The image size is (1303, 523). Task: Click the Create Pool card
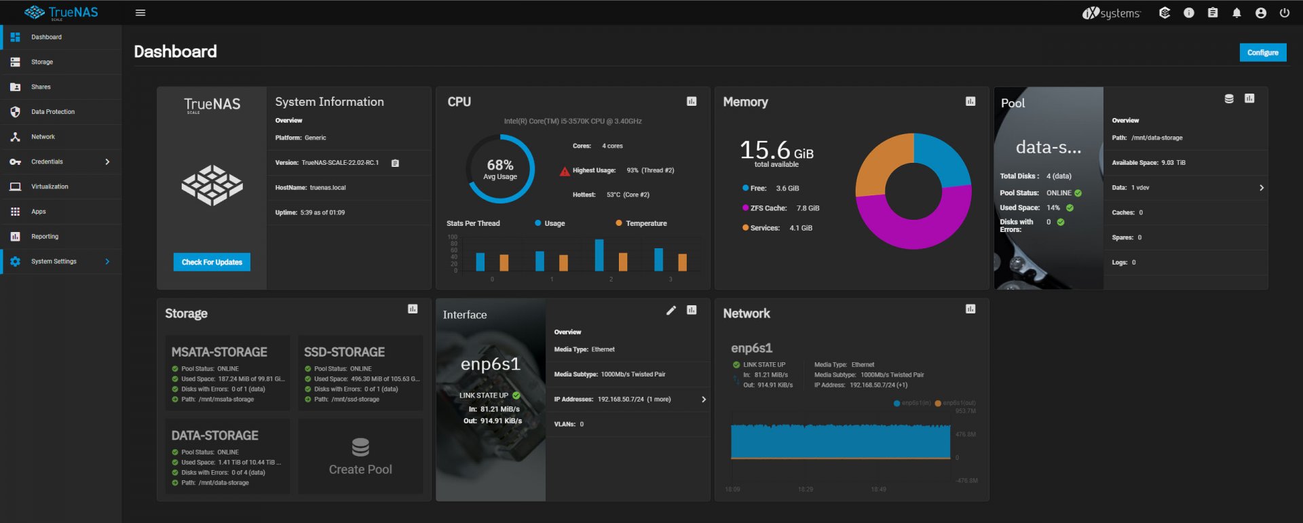360,457
